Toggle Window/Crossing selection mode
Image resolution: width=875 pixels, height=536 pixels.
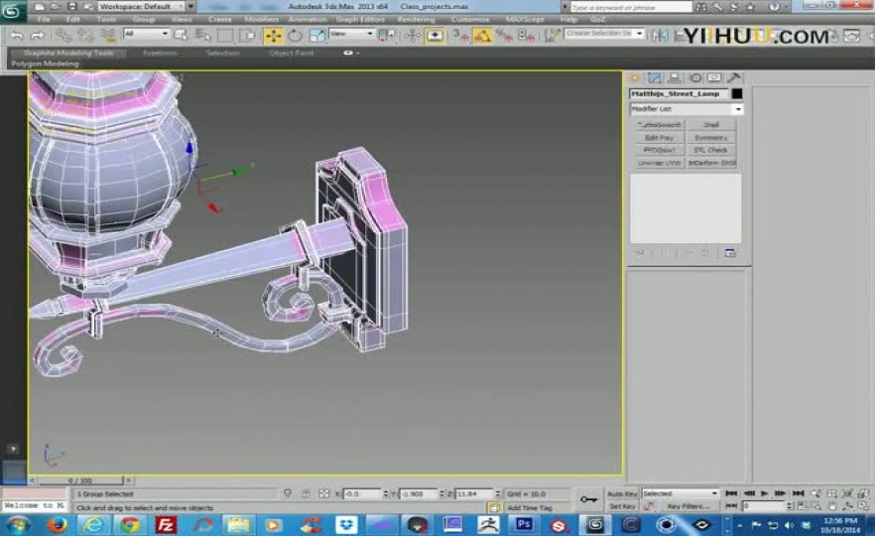pyautogui.click(x=247, y=36)
